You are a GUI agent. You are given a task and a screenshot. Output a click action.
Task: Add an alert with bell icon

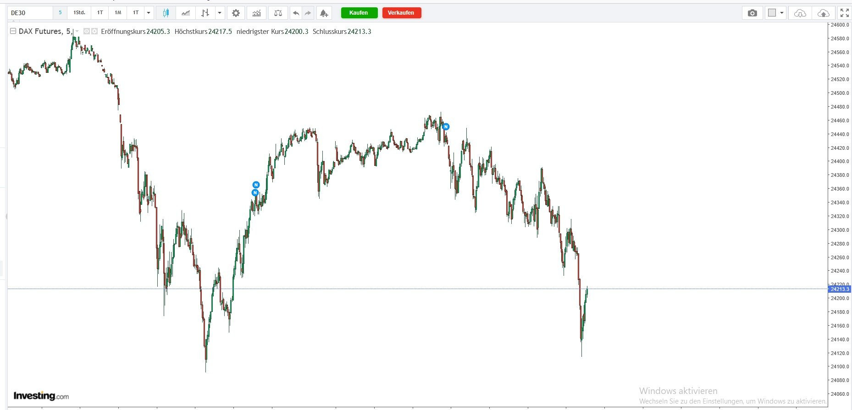click(324, 13)
